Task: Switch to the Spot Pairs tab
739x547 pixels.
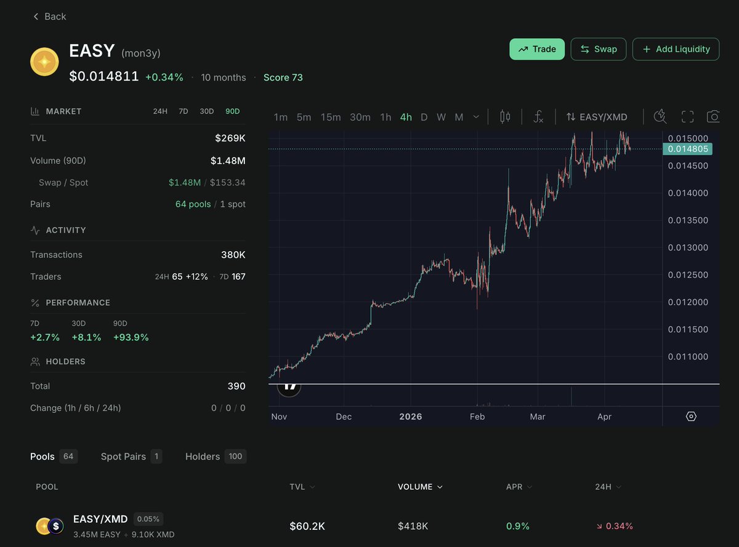Action: click(x=131, y=457)
